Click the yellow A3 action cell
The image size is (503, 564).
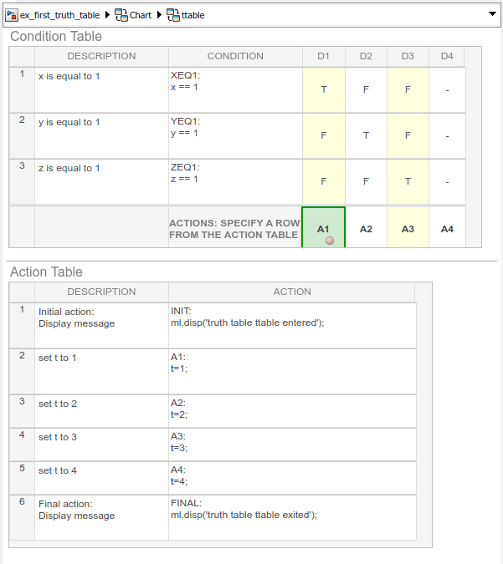coord(408,229)
